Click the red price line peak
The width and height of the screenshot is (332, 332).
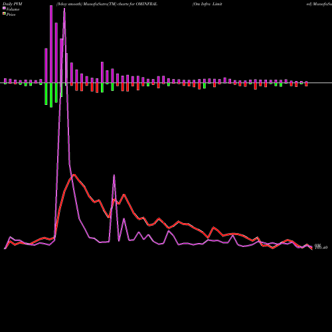click(x=74, y=175)
